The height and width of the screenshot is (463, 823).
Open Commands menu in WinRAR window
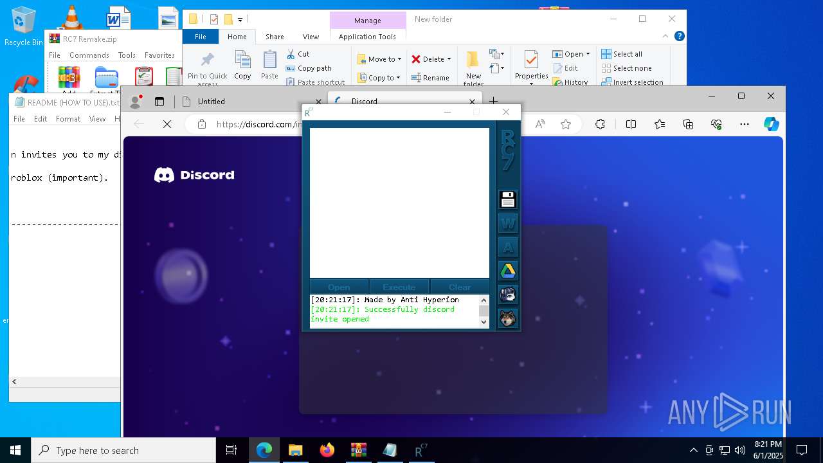click(x=89, y=55)
